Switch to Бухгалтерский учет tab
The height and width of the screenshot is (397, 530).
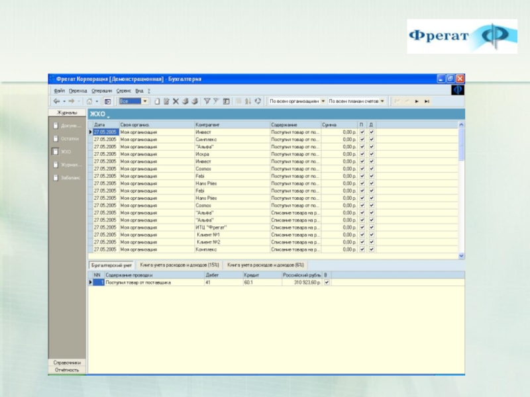click(111, 265)
